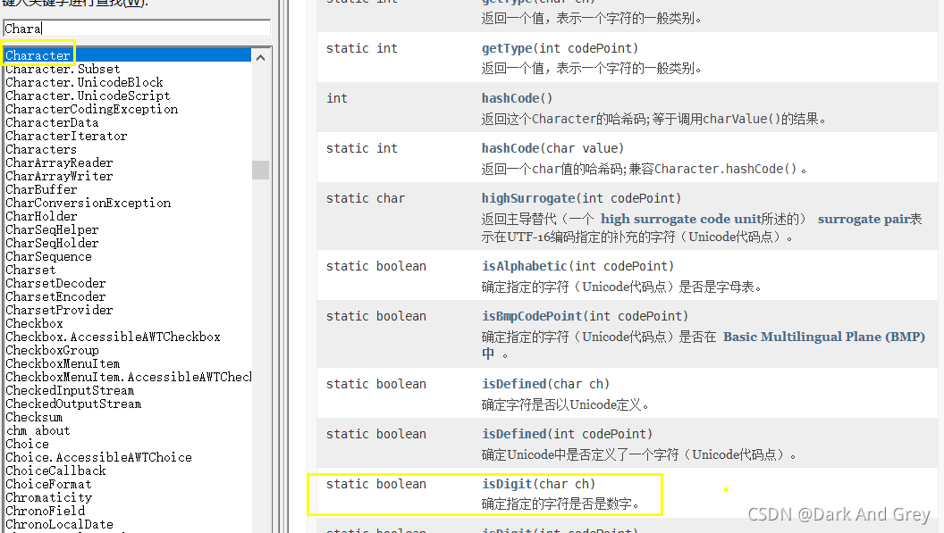This screenshot has width=944, height=533.
Task: Select CharArrayWriter entry
Action: click(59, 176)
